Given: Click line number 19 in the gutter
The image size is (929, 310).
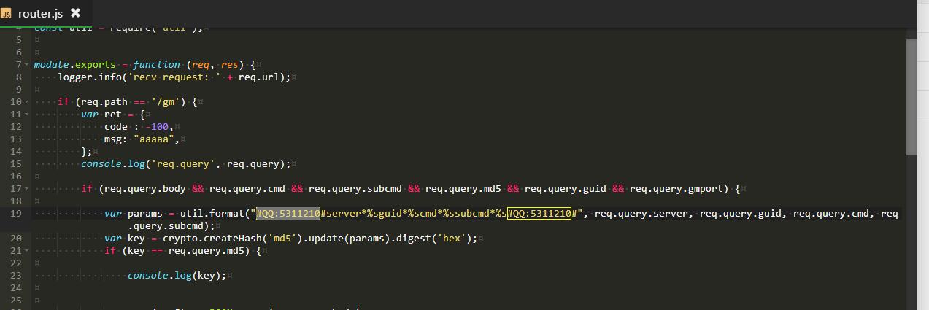Looking at the screenshot, I should [15, 214].
